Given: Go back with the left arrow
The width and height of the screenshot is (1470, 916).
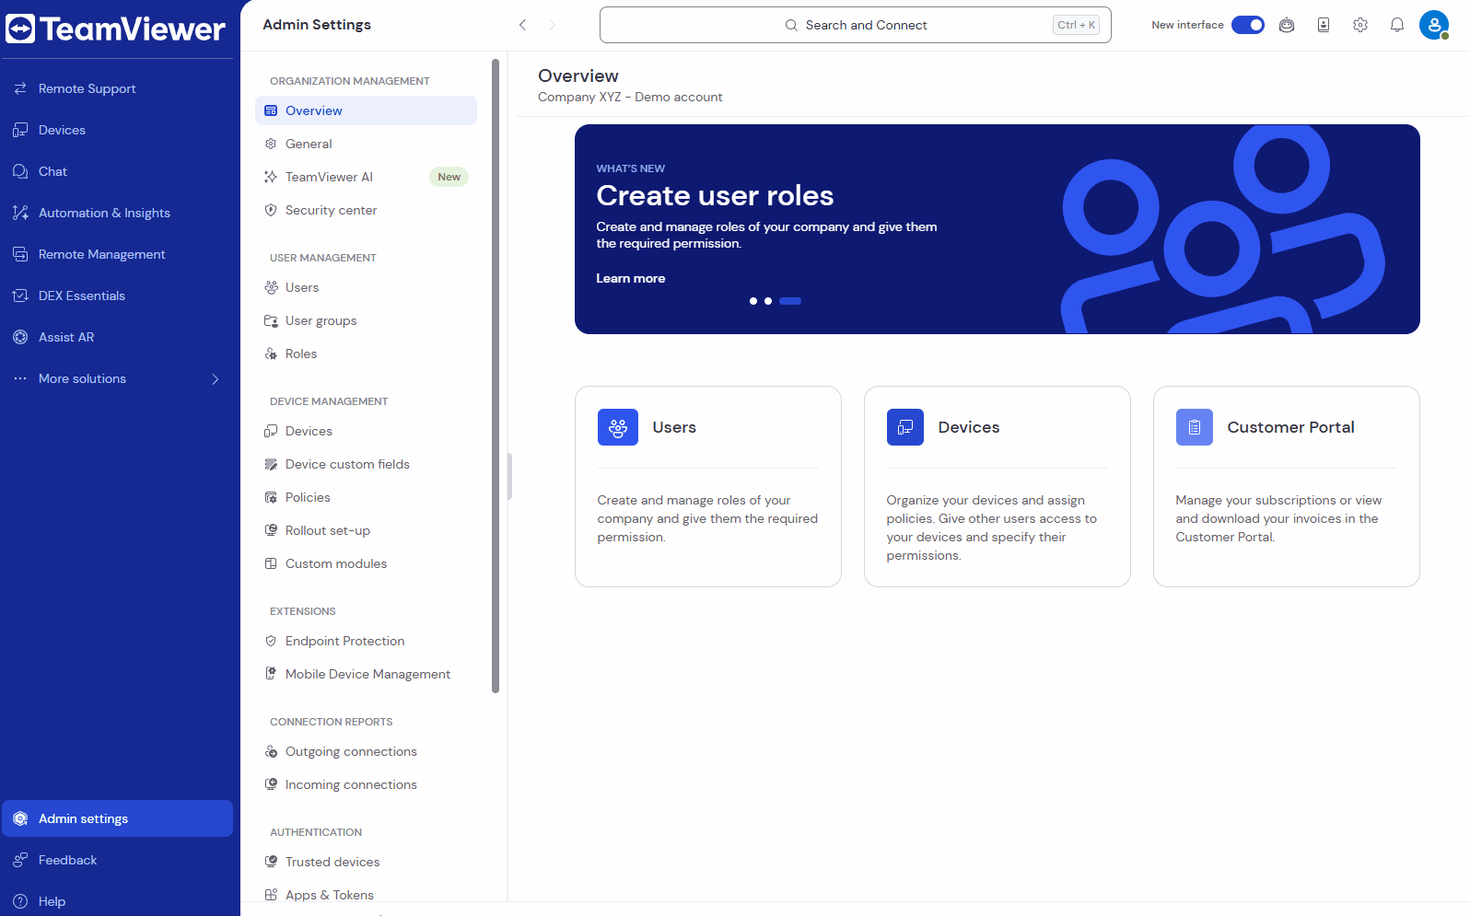Looking at the screenshot, I should click(522, 25).
